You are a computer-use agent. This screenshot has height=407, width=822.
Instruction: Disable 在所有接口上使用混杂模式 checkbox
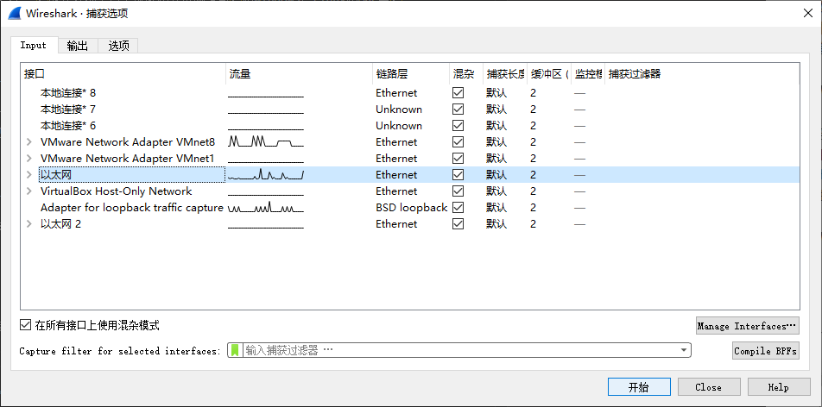coord(25,325)
